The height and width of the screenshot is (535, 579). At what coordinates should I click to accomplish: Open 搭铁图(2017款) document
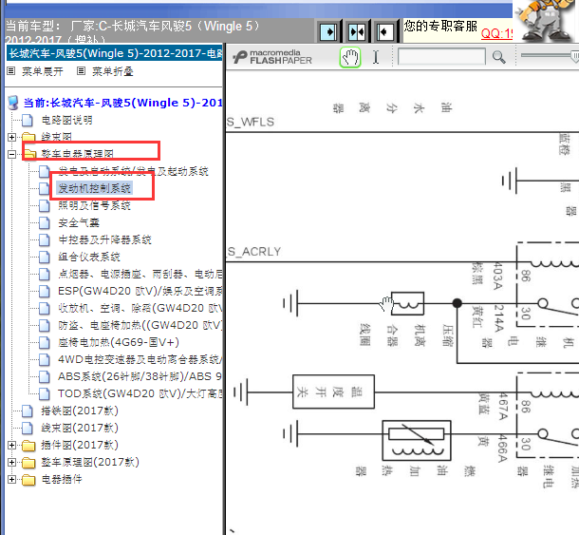[80, 411]
